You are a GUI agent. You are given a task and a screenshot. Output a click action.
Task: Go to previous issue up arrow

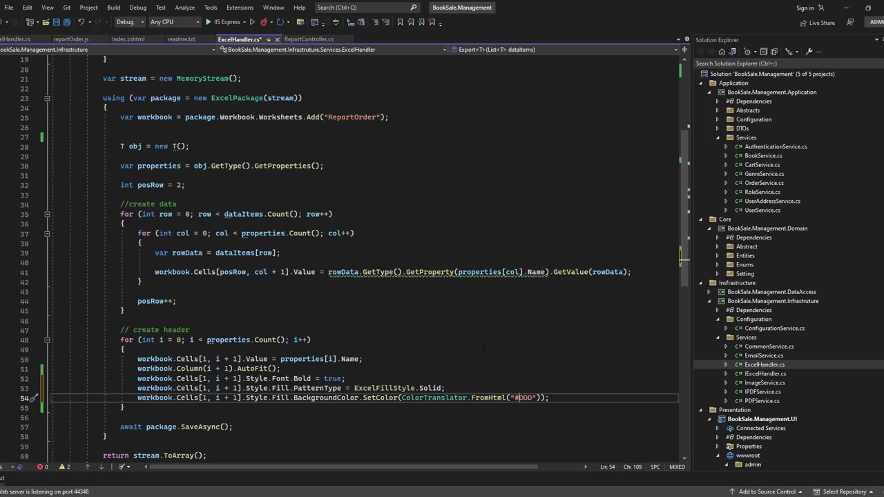(88, 467)
